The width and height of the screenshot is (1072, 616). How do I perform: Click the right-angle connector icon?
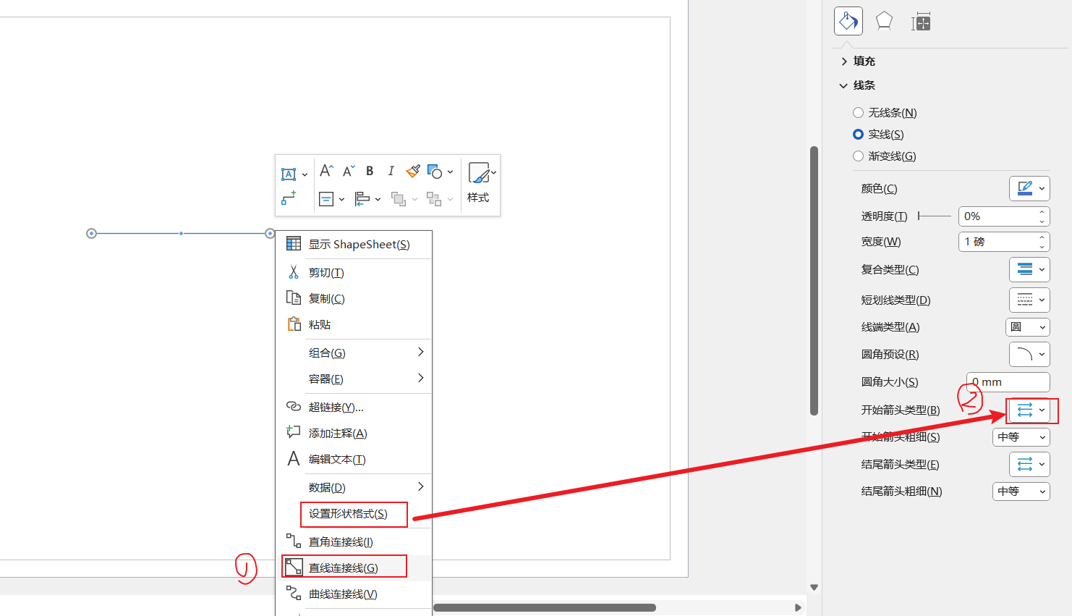(294, 541)
